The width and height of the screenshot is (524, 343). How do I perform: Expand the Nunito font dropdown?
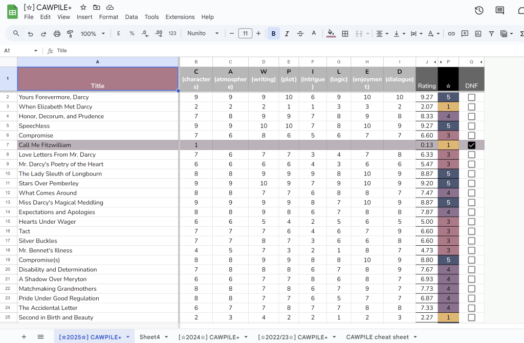(x=216, y=34)
